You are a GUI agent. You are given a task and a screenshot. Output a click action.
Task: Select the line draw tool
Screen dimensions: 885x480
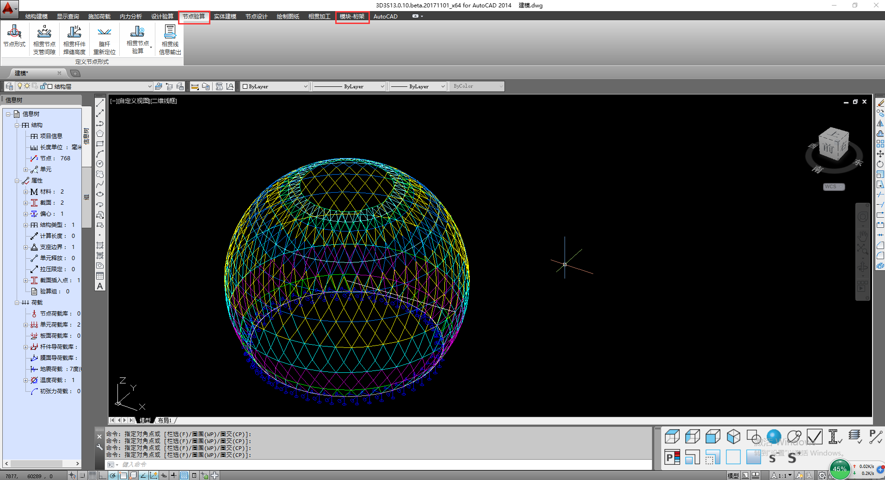100,103
